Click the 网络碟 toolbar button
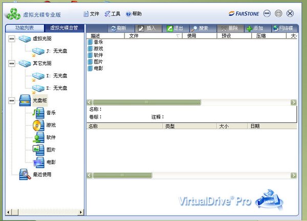The image size is (307, 221). (x=284, y=29)
